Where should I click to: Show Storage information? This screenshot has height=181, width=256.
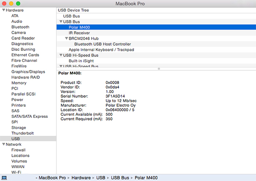point(19,128)
